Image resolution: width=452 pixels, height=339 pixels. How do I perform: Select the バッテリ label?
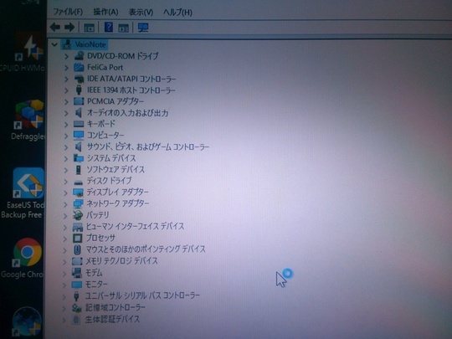tap(97, 215)
